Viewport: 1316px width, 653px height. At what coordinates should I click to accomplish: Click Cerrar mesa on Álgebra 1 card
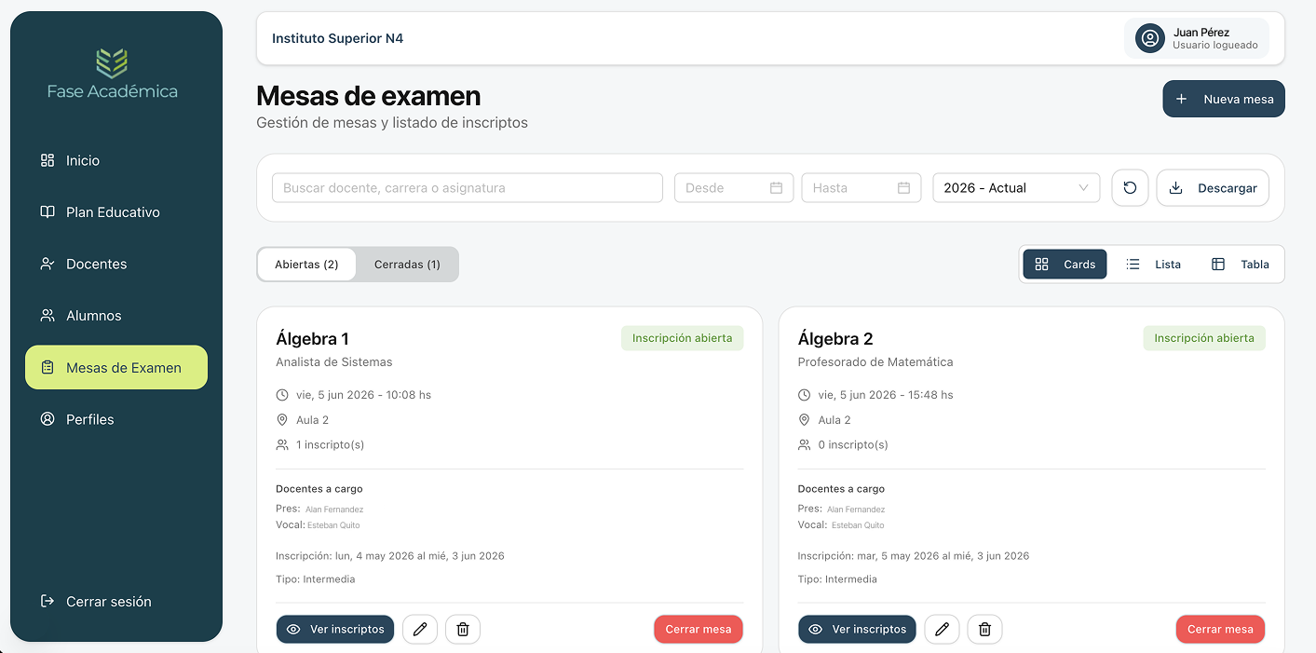pyautogui.click(x=699, y=629)
